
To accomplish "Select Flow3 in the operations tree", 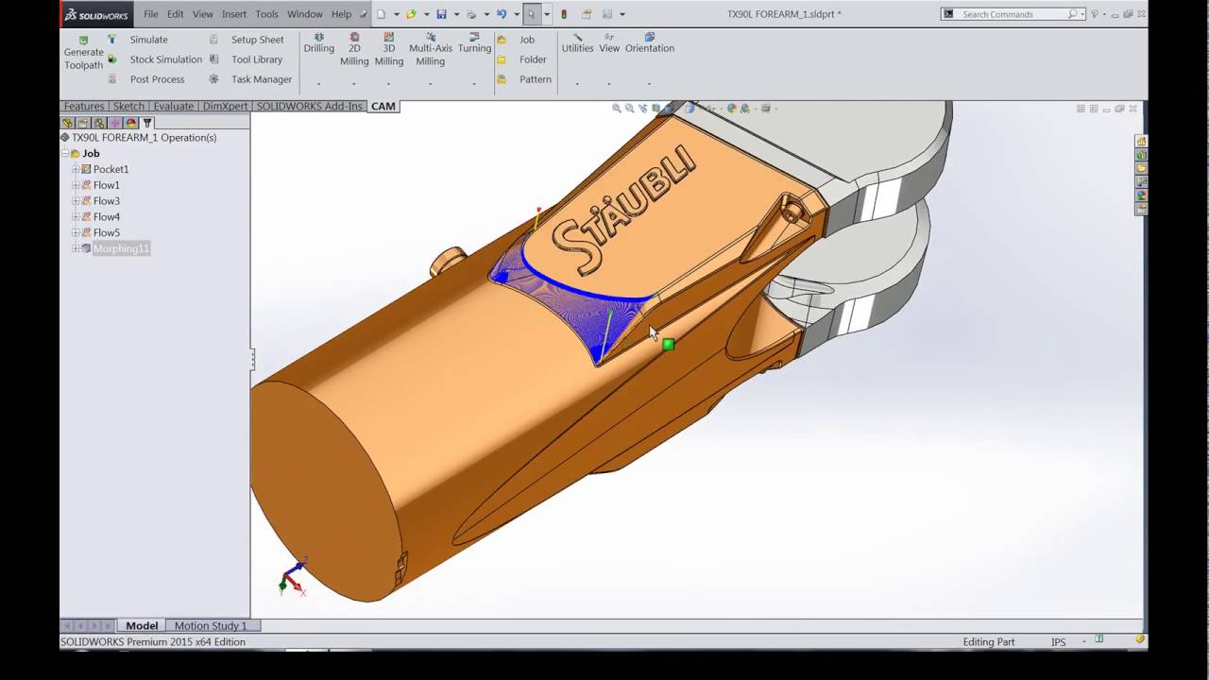I will pos(106,201).
